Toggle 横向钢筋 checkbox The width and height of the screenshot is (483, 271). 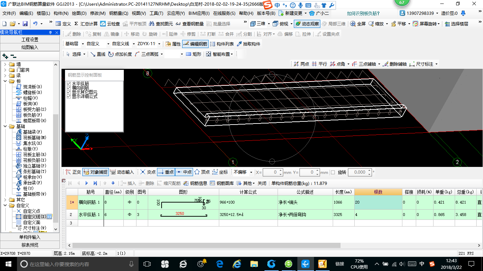69,88
